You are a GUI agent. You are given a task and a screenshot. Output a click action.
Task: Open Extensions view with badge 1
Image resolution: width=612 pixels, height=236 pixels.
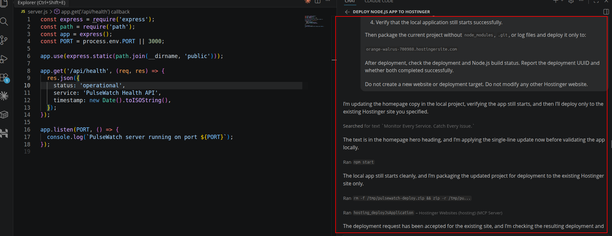(5, 78)
